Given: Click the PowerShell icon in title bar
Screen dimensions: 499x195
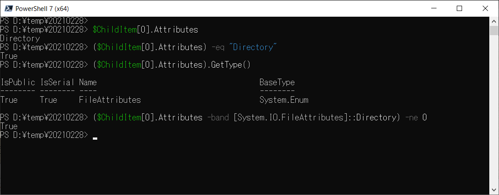Looking at the screenshot, I should [x=9, y=9].
